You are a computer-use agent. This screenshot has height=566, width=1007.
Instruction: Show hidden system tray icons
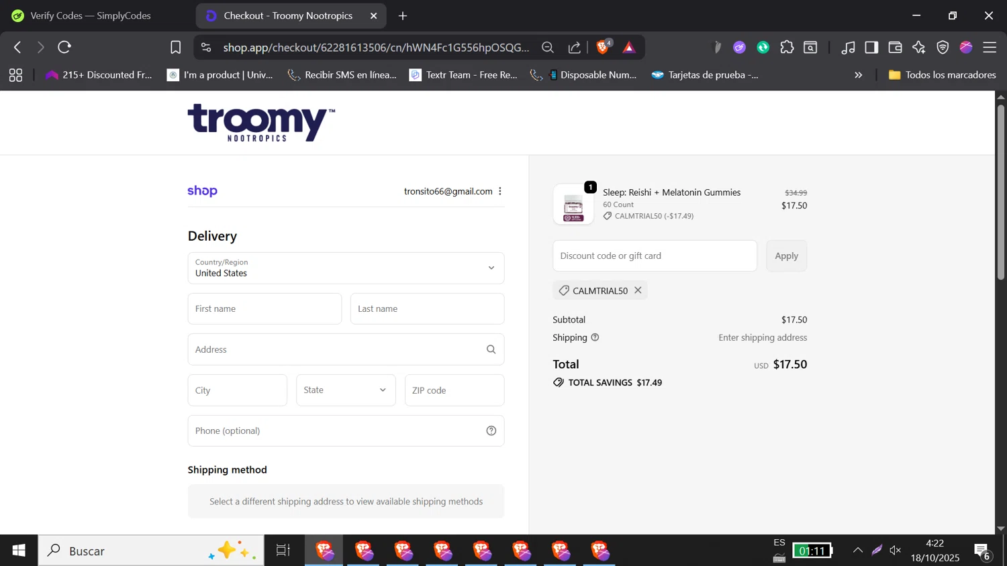(858, 551)
